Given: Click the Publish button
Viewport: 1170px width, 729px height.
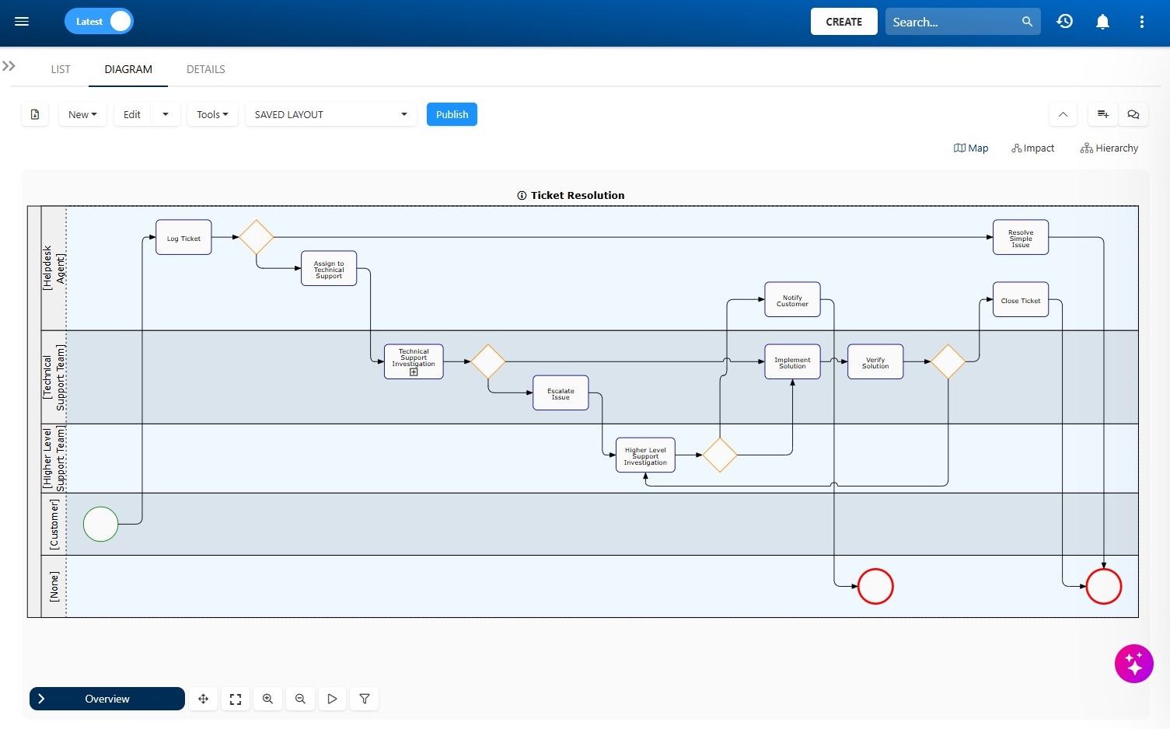Looking at the screenshot, I should click(x=452, y=114).
